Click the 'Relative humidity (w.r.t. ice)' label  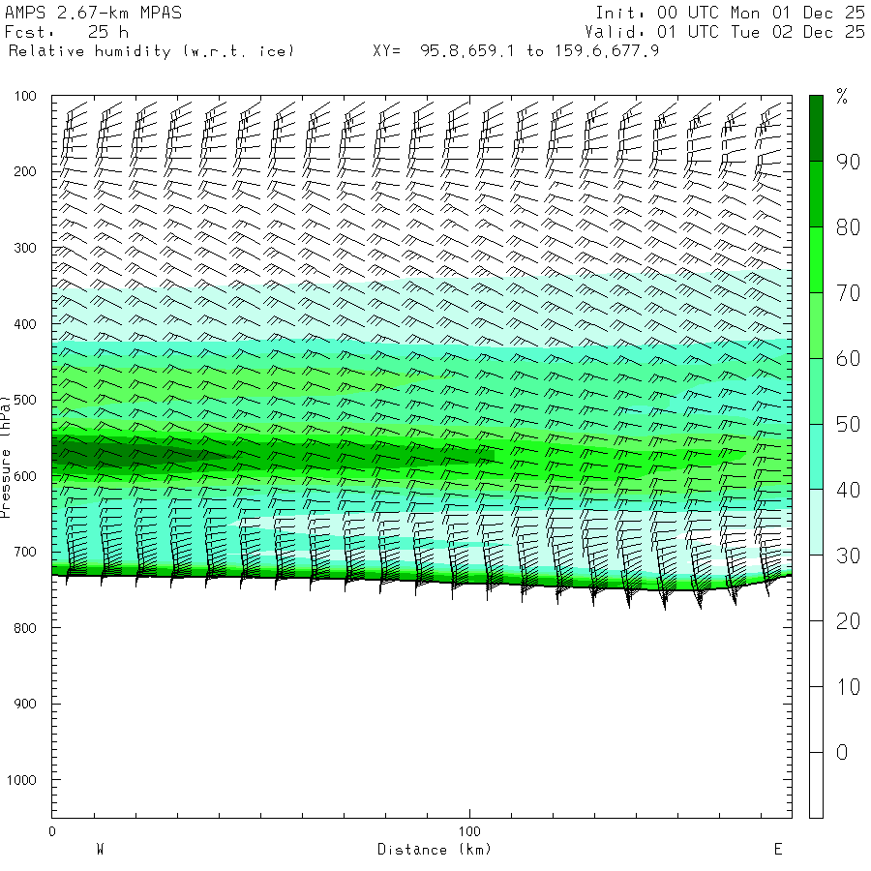(151, 51)
